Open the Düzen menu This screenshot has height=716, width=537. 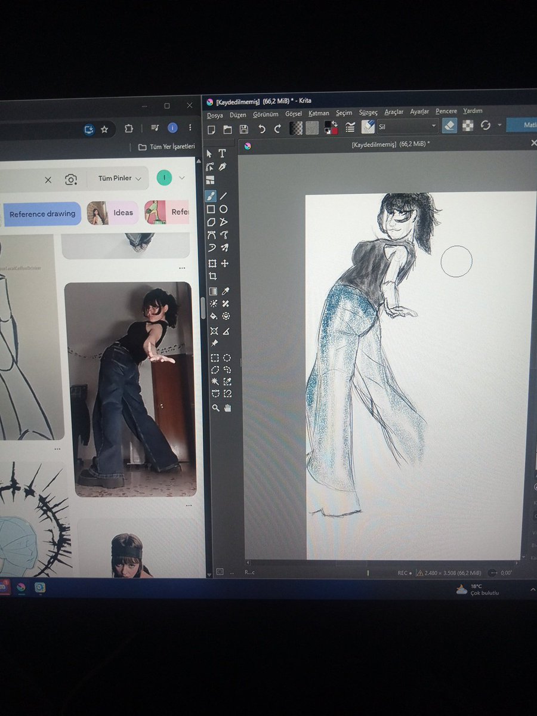click(x=238, y=115)
